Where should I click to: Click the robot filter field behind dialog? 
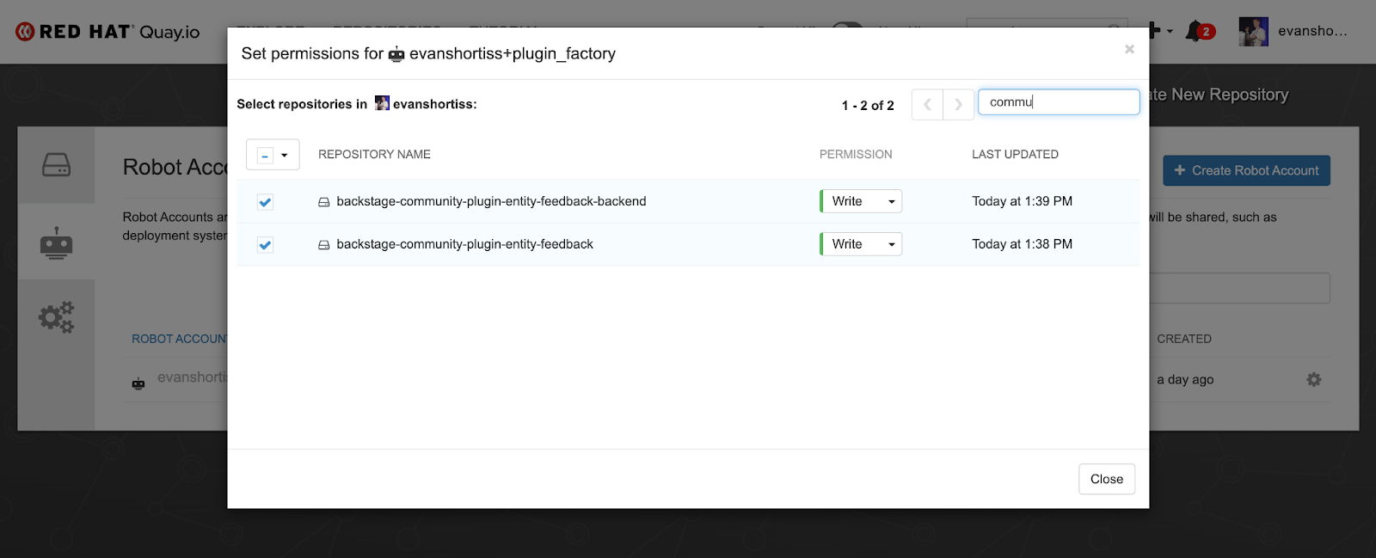pyautogui.click(x=1239, y=288)
